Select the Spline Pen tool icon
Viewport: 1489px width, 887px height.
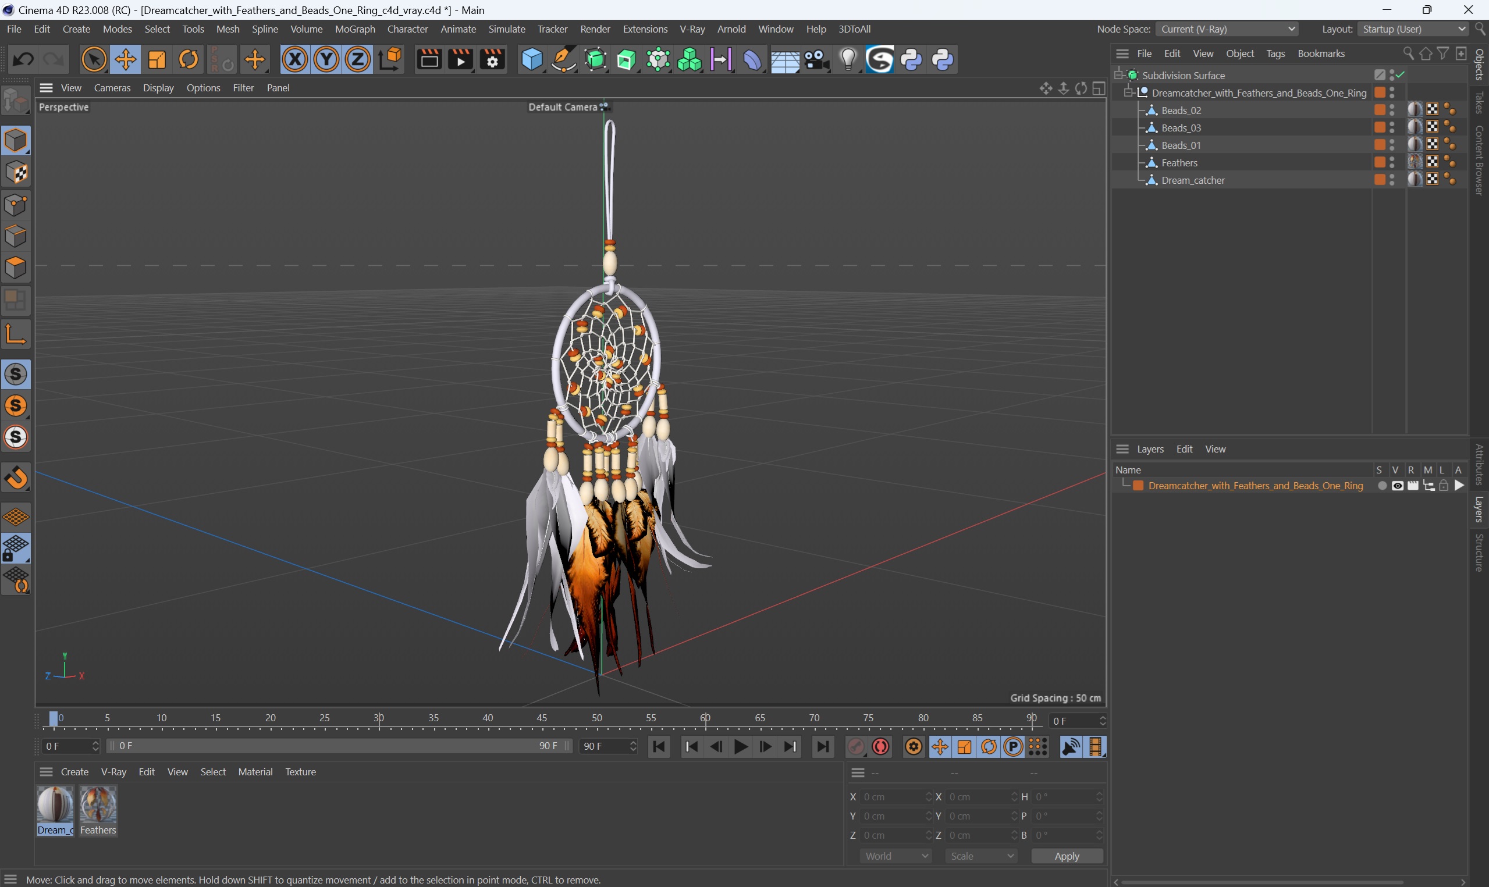pyautogui.click(x=563, y=60)
